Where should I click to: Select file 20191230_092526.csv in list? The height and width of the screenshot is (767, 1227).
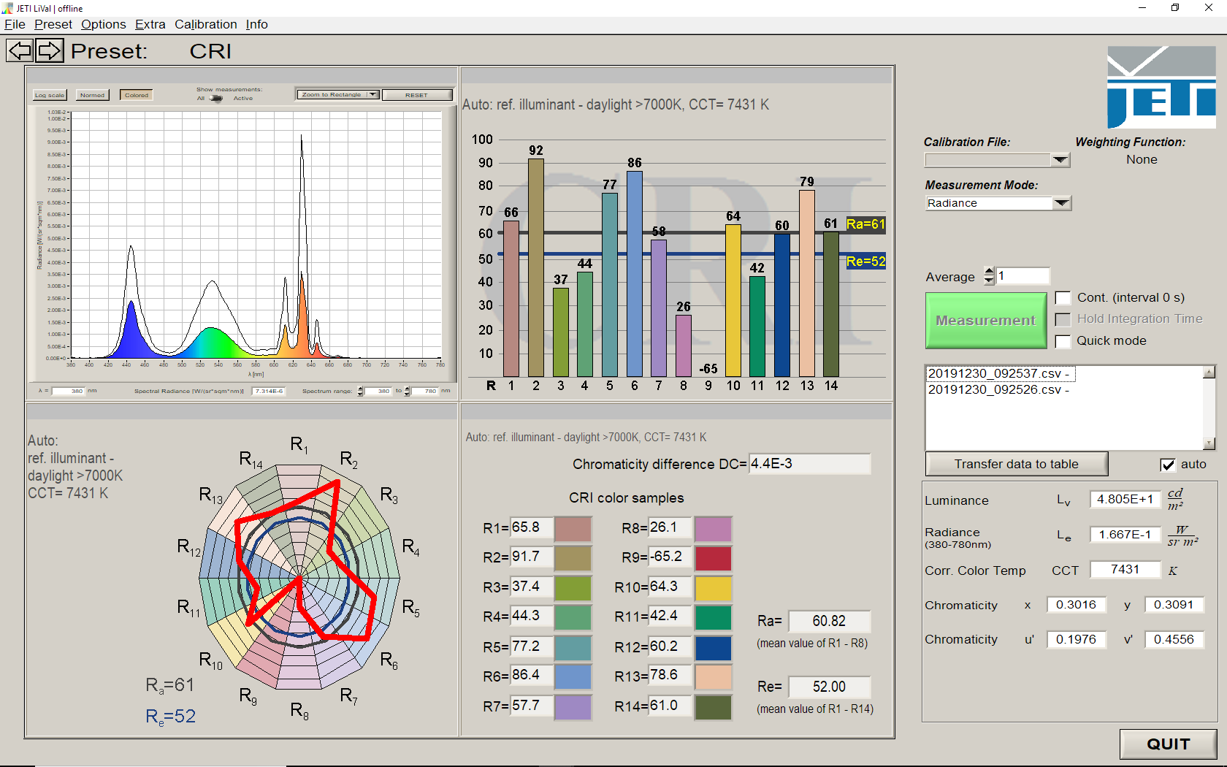tap(998, 389)
